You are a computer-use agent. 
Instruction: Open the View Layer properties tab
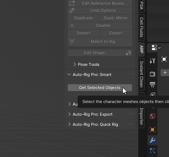[153, 94]
